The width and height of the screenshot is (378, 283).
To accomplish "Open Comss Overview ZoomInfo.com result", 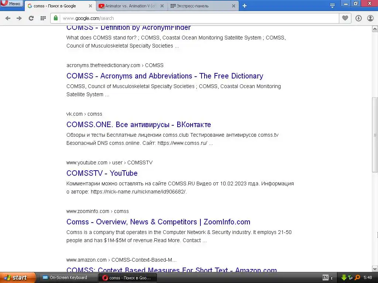I will [158, 222].
